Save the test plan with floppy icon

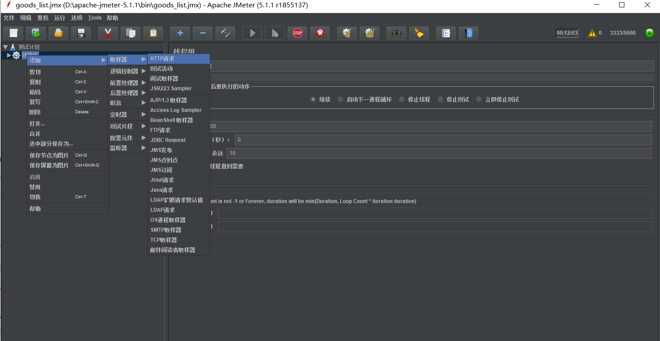click(81, 33)
